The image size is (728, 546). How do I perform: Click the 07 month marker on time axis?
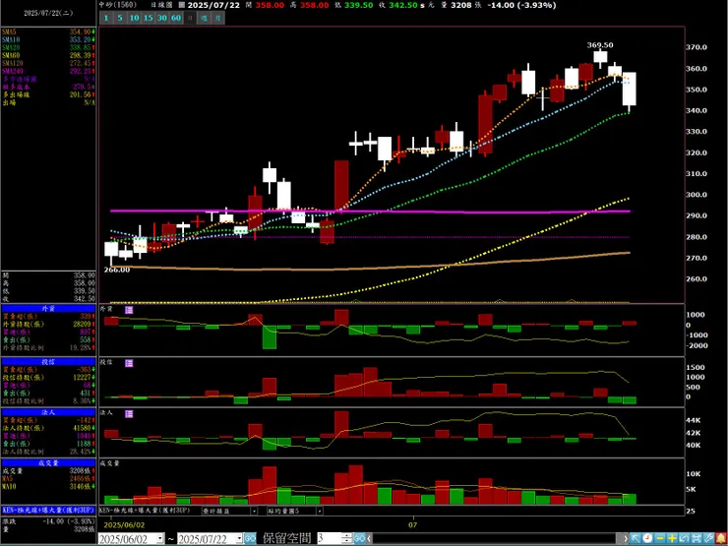coord(413,525)
